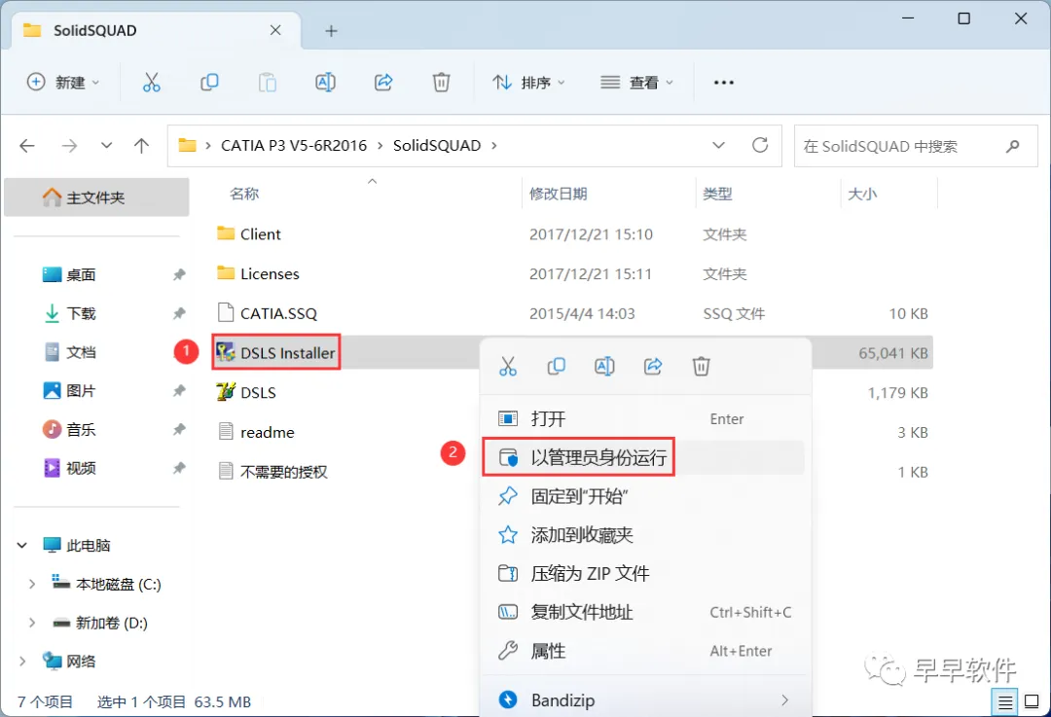Choose 压缩为 ZIP 文件 option

coord(644,574)
